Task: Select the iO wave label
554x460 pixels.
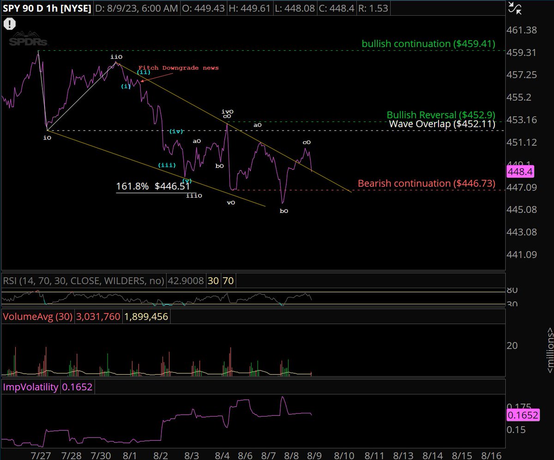Action: coord(47,137)
